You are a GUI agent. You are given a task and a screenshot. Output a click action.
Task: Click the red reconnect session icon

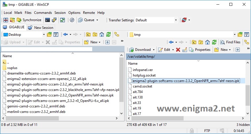[184, 20]
